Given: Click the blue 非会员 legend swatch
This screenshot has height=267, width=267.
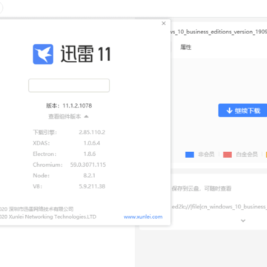Looking at the screenshot, I should pos(190,155).
